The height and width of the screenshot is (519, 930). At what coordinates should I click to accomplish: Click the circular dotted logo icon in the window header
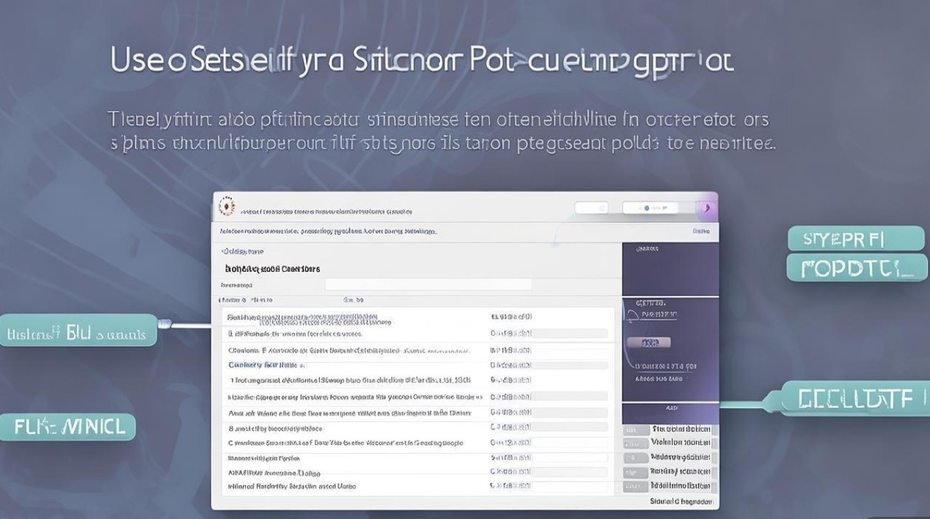[226, 207]
